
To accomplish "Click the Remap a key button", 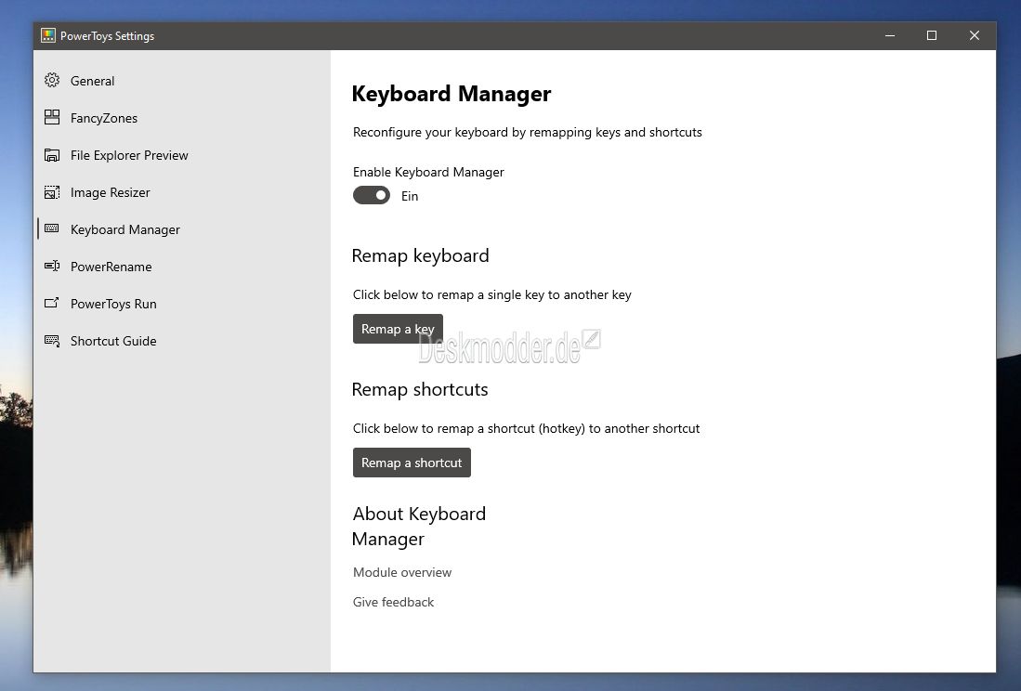I will pos(398,329).
